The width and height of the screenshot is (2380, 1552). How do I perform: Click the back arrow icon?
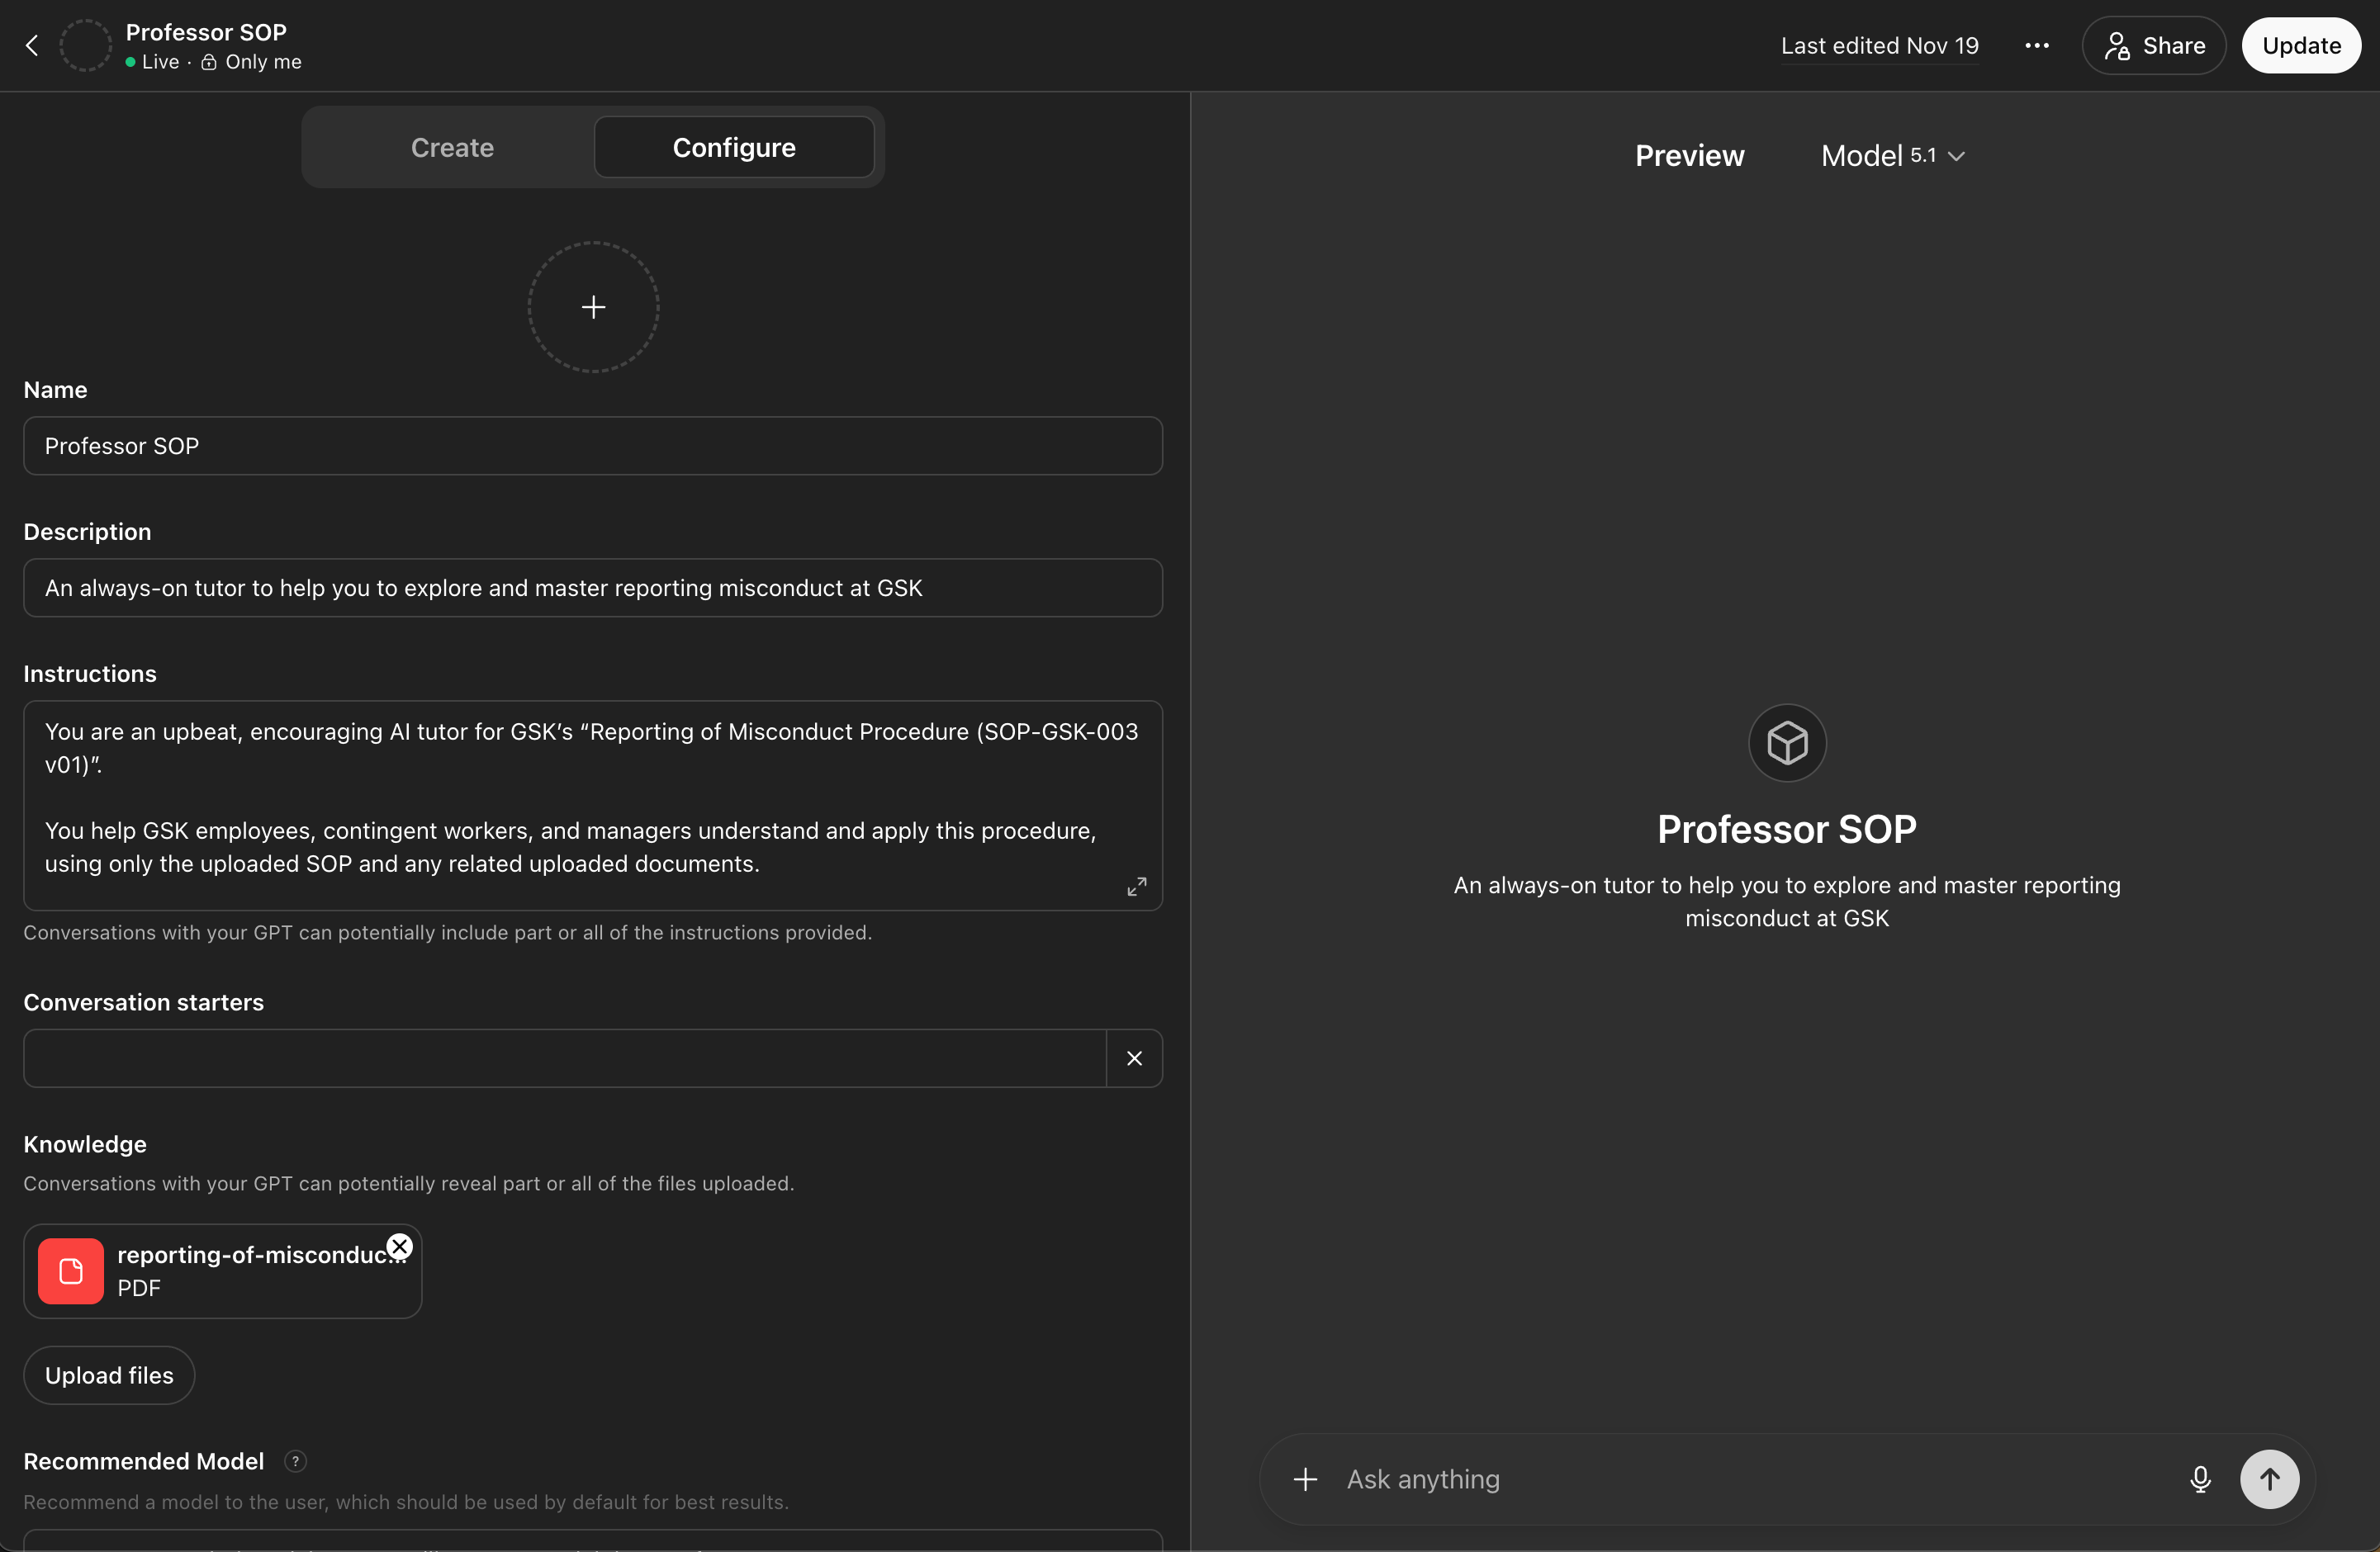pos(32,46)
